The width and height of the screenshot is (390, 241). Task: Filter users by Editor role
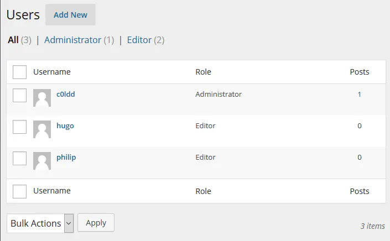(x=139, y=40)
